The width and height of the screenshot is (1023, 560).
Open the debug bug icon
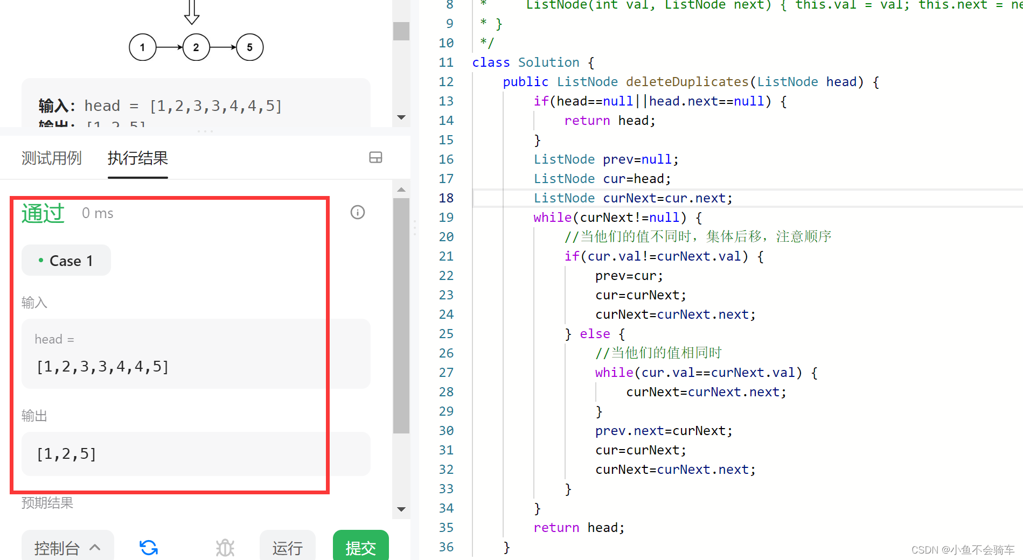pyautogui.click(x=225, y=548)
